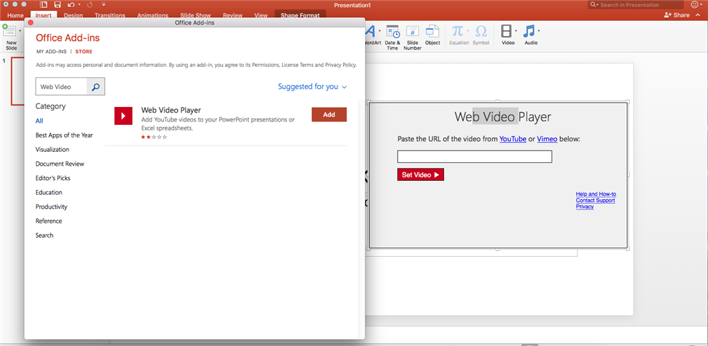Click the Equation pi icon
Screen dimensions: 708x346
[458, 31]
